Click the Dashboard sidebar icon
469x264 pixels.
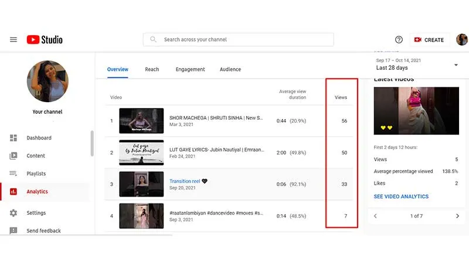pos(13,138)
